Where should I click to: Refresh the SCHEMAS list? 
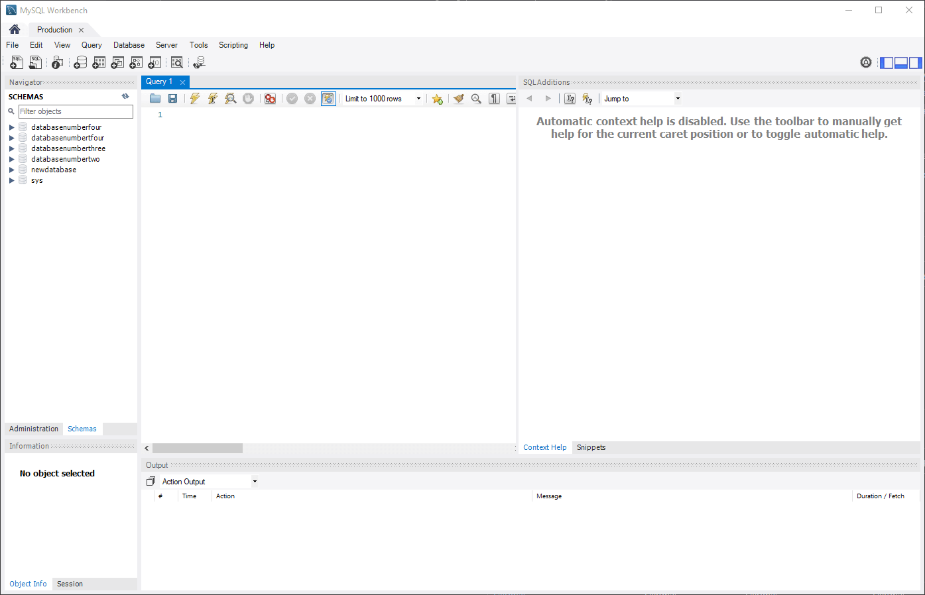click(x=125, y=97)
